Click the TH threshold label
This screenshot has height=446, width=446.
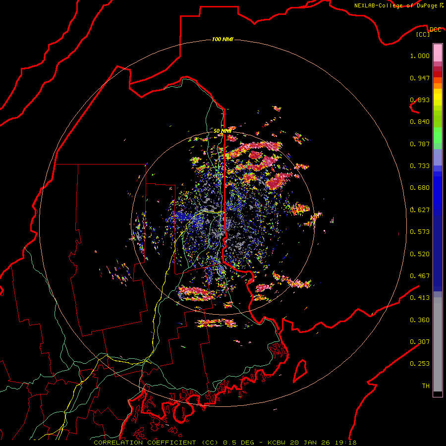pos(426,386)
